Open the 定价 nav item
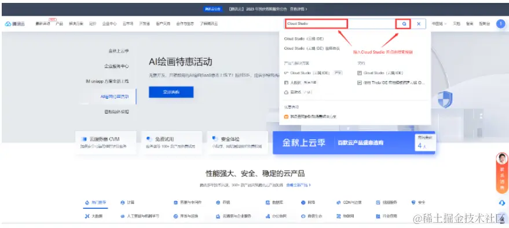509x228 pixels. (x=93, y=24)
